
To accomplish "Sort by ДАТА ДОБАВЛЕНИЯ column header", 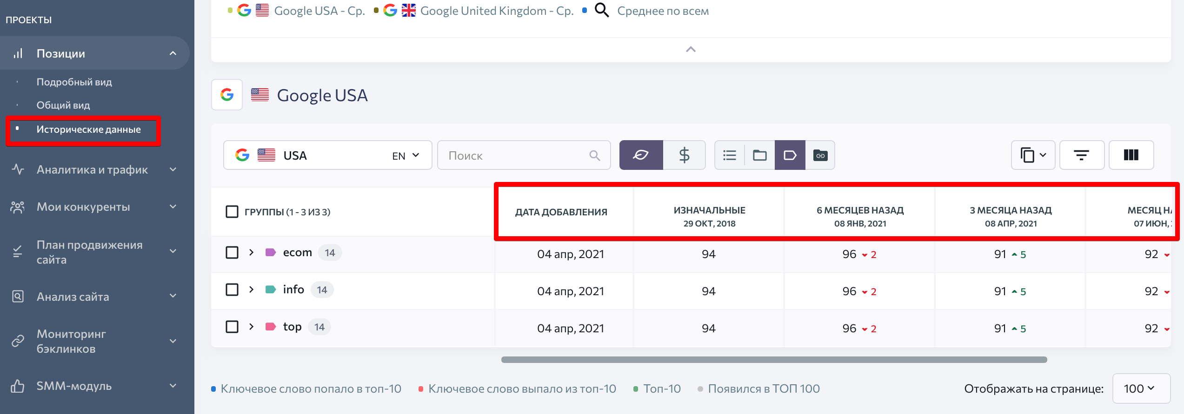I will click(561, 212).
